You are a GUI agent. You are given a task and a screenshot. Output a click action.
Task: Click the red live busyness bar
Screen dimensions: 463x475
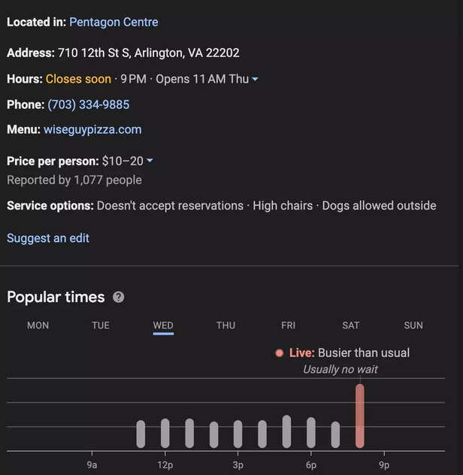[359, 416]
